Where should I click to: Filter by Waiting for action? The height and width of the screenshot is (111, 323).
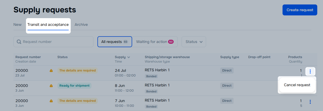point(155,42)
